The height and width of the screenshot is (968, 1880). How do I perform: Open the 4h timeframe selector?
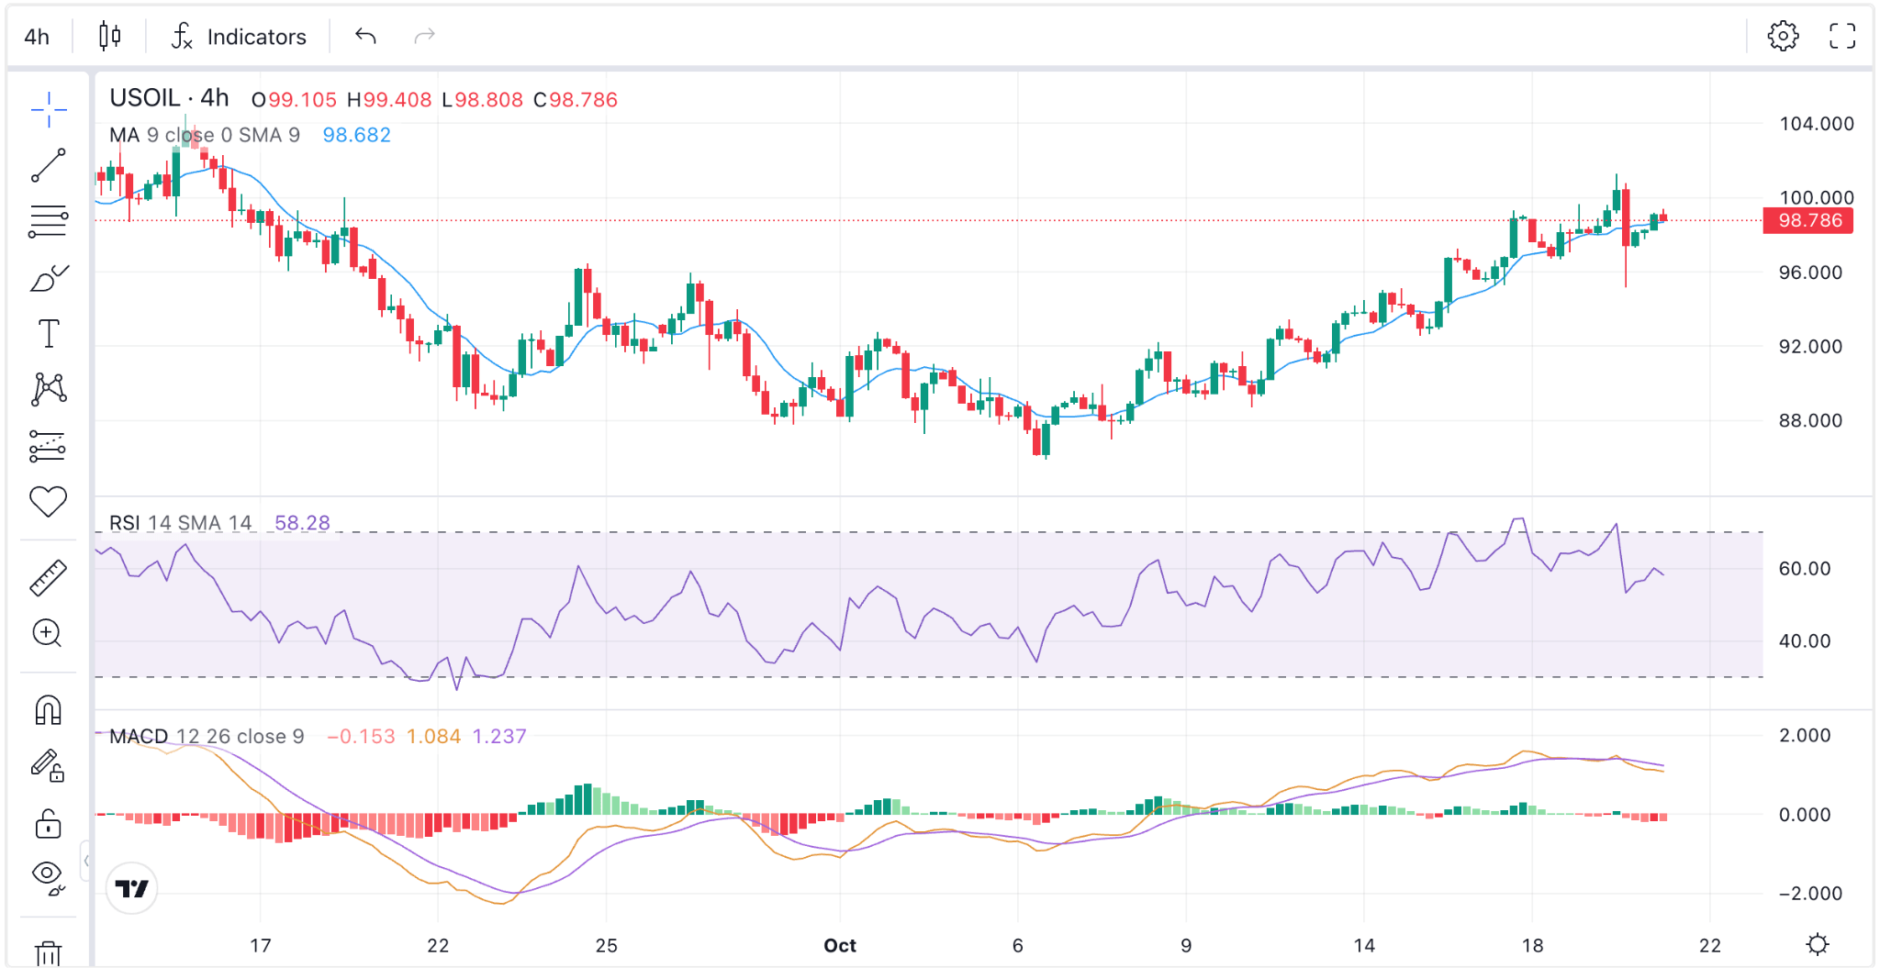[x=37, y=37]
